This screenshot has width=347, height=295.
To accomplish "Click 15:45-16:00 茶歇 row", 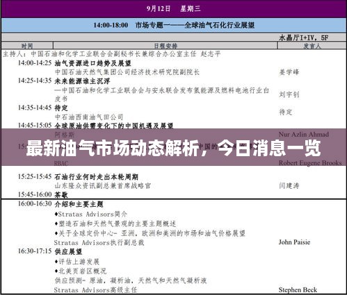I will click(43, 194).
